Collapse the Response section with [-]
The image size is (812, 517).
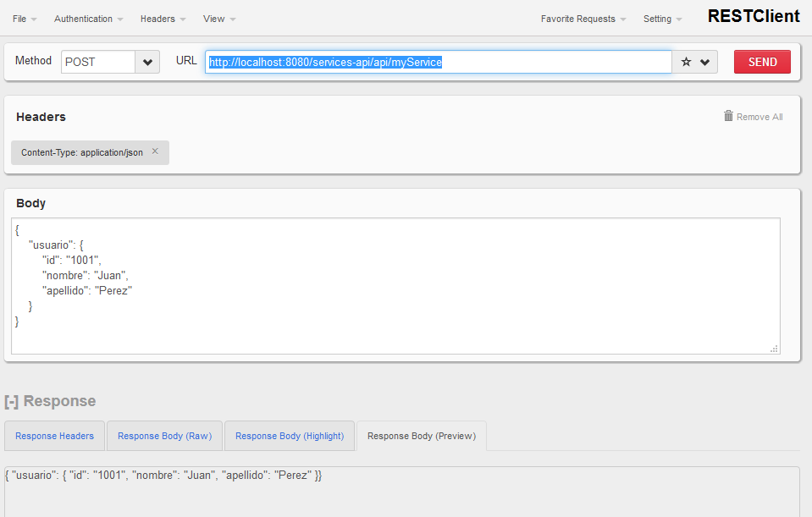11,402
